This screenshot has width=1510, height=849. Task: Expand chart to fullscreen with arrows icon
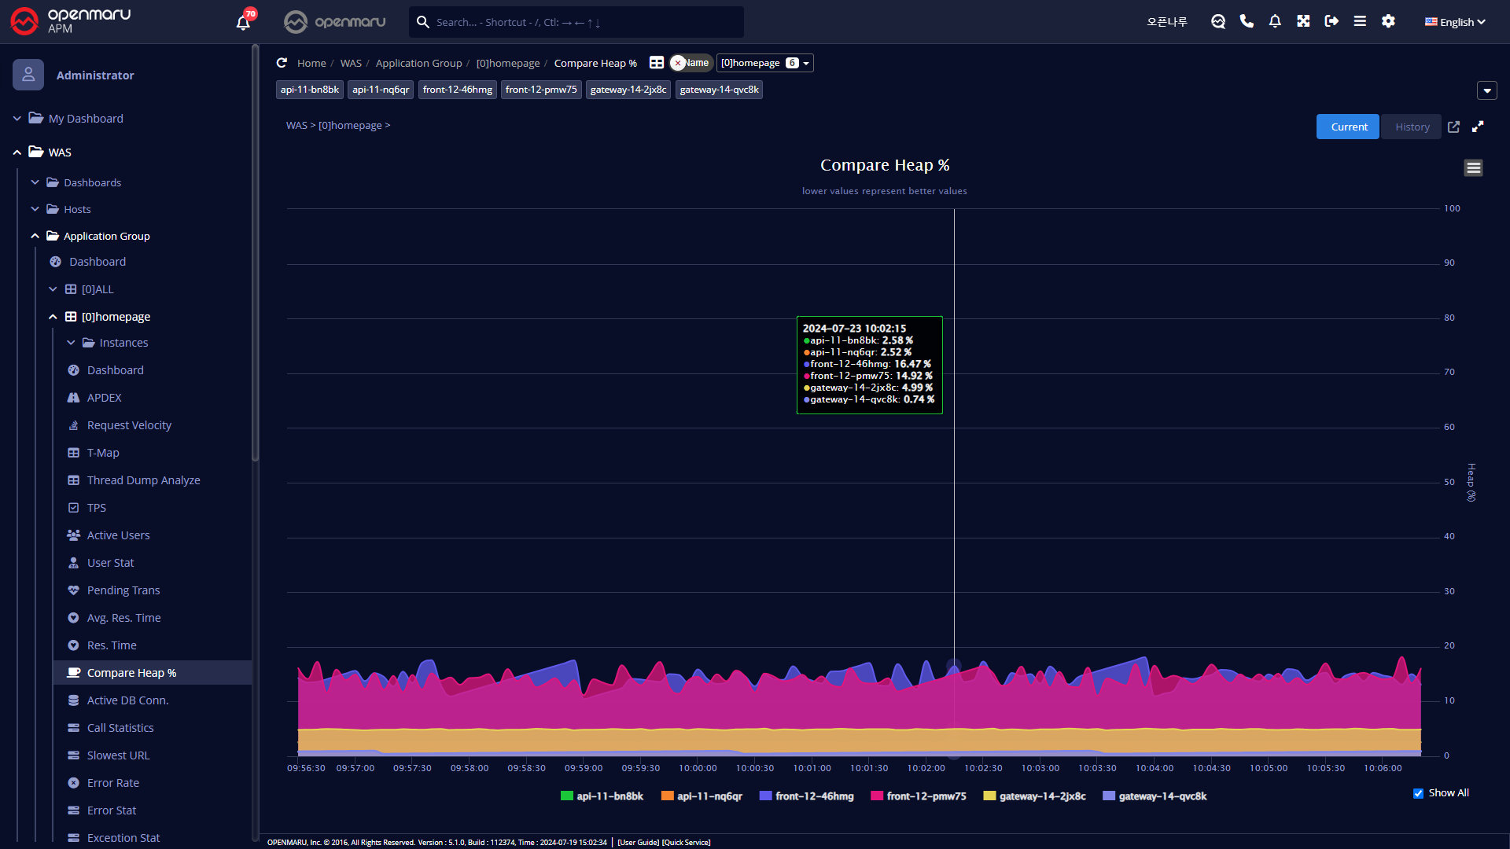tap(1478, 127)
